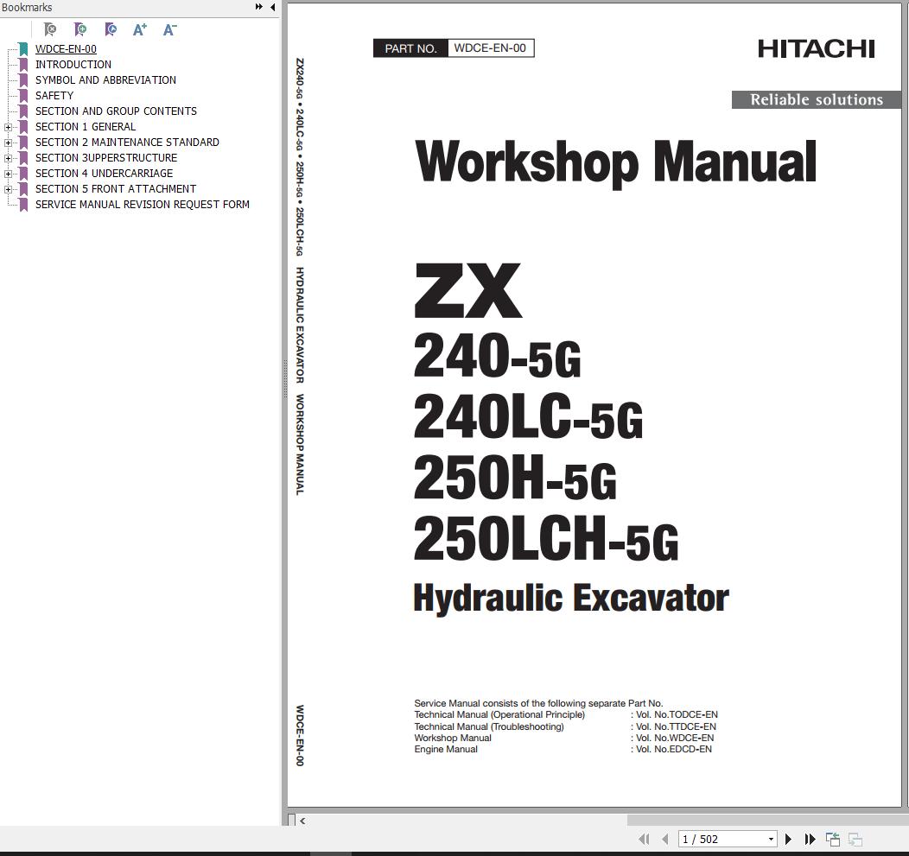This screenshot has width=909, height=856.
Task: Click Vol. No.TTDCE-EN text
Action: pos(676,726)
